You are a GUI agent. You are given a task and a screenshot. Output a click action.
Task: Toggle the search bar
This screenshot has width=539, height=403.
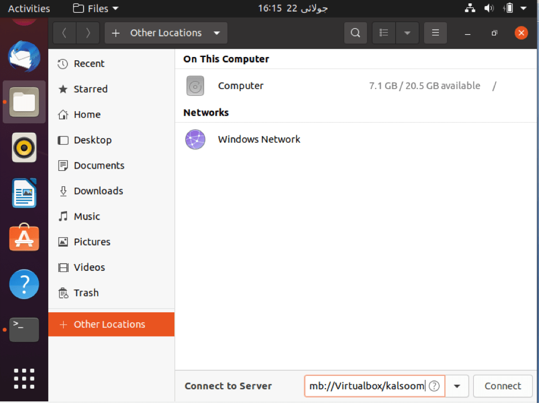(355, 33)
